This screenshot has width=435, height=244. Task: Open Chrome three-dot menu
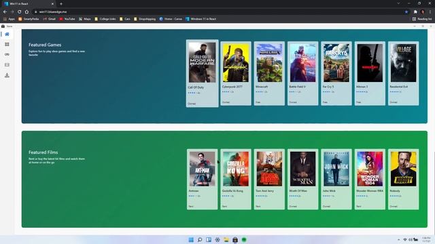430,12
